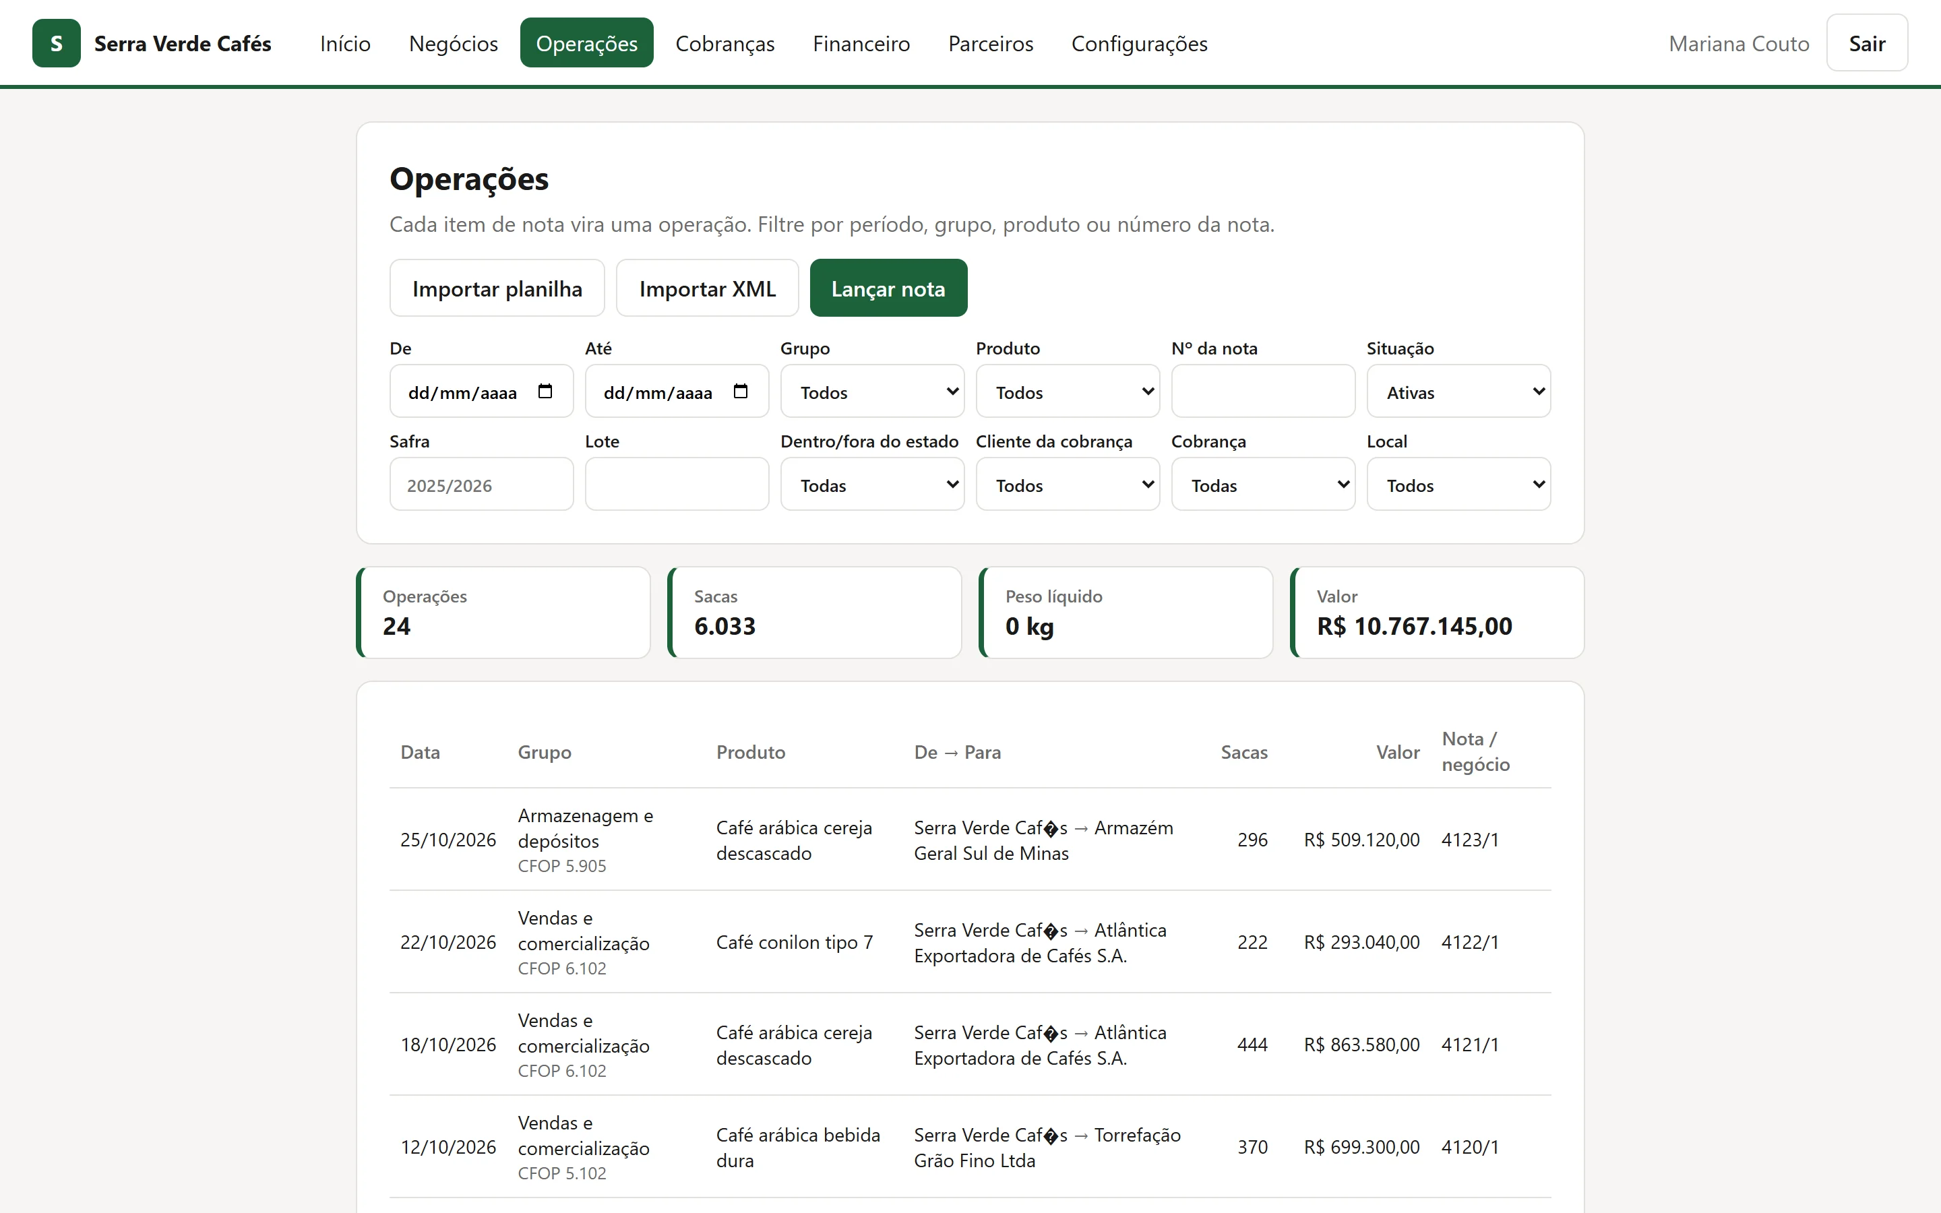
Task: Click the Lançar nota button
Action: [888, 288]
